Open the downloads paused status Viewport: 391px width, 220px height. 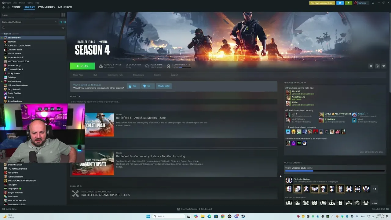pos(195,209)
